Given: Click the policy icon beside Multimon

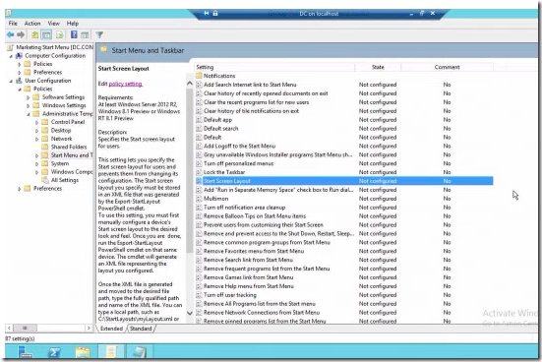Looking at the screenshot, I should pos(199,199).
